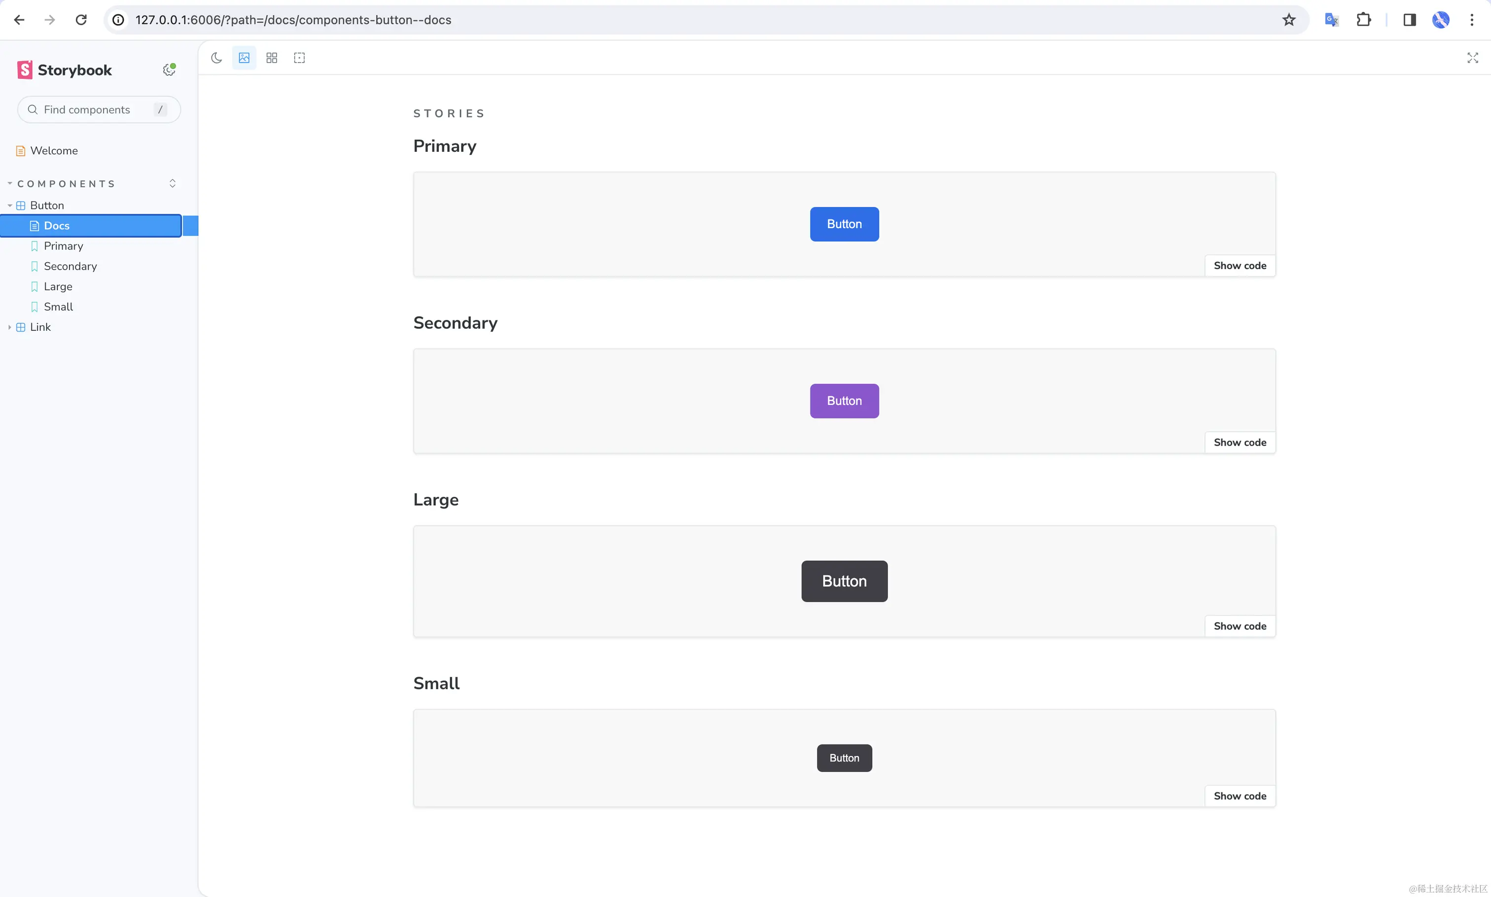The height and width of the screenshot is (897, 1491).
Task: Open the Welcome page in the sidebar
Action: 54,150
